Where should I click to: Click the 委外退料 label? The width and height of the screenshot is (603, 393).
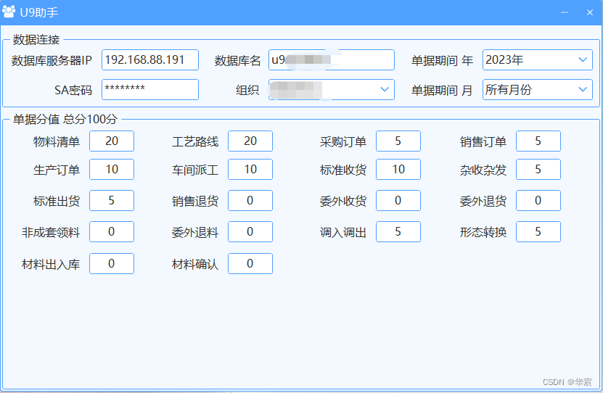pos(195,233)
